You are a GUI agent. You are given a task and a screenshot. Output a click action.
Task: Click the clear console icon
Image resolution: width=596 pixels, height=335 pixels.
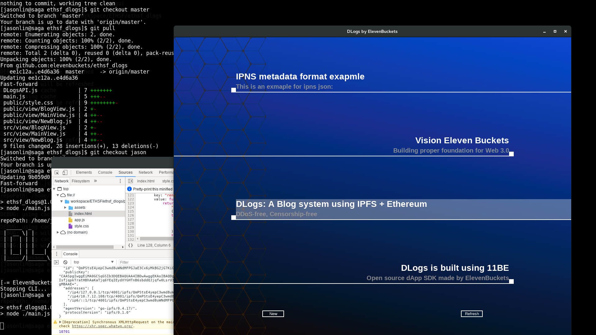[65, 262]
